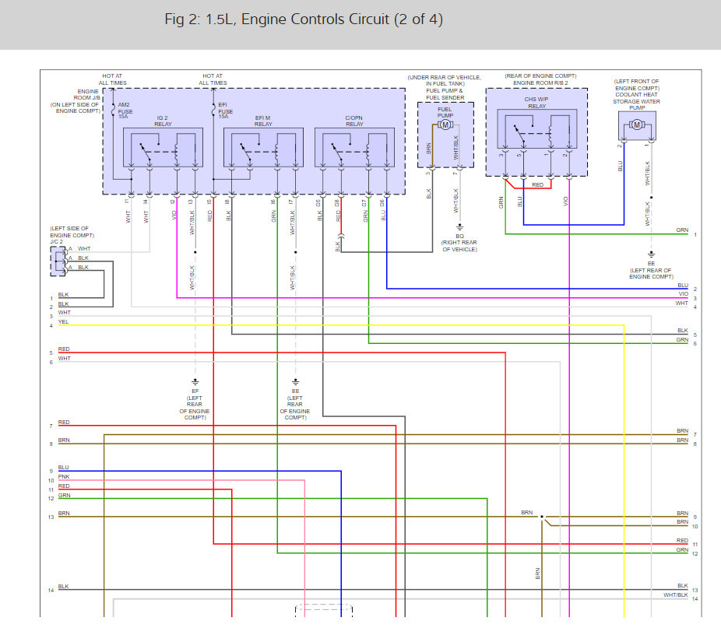Click the 'PNK' wire label on the left
721x635 pixels.
64,476
